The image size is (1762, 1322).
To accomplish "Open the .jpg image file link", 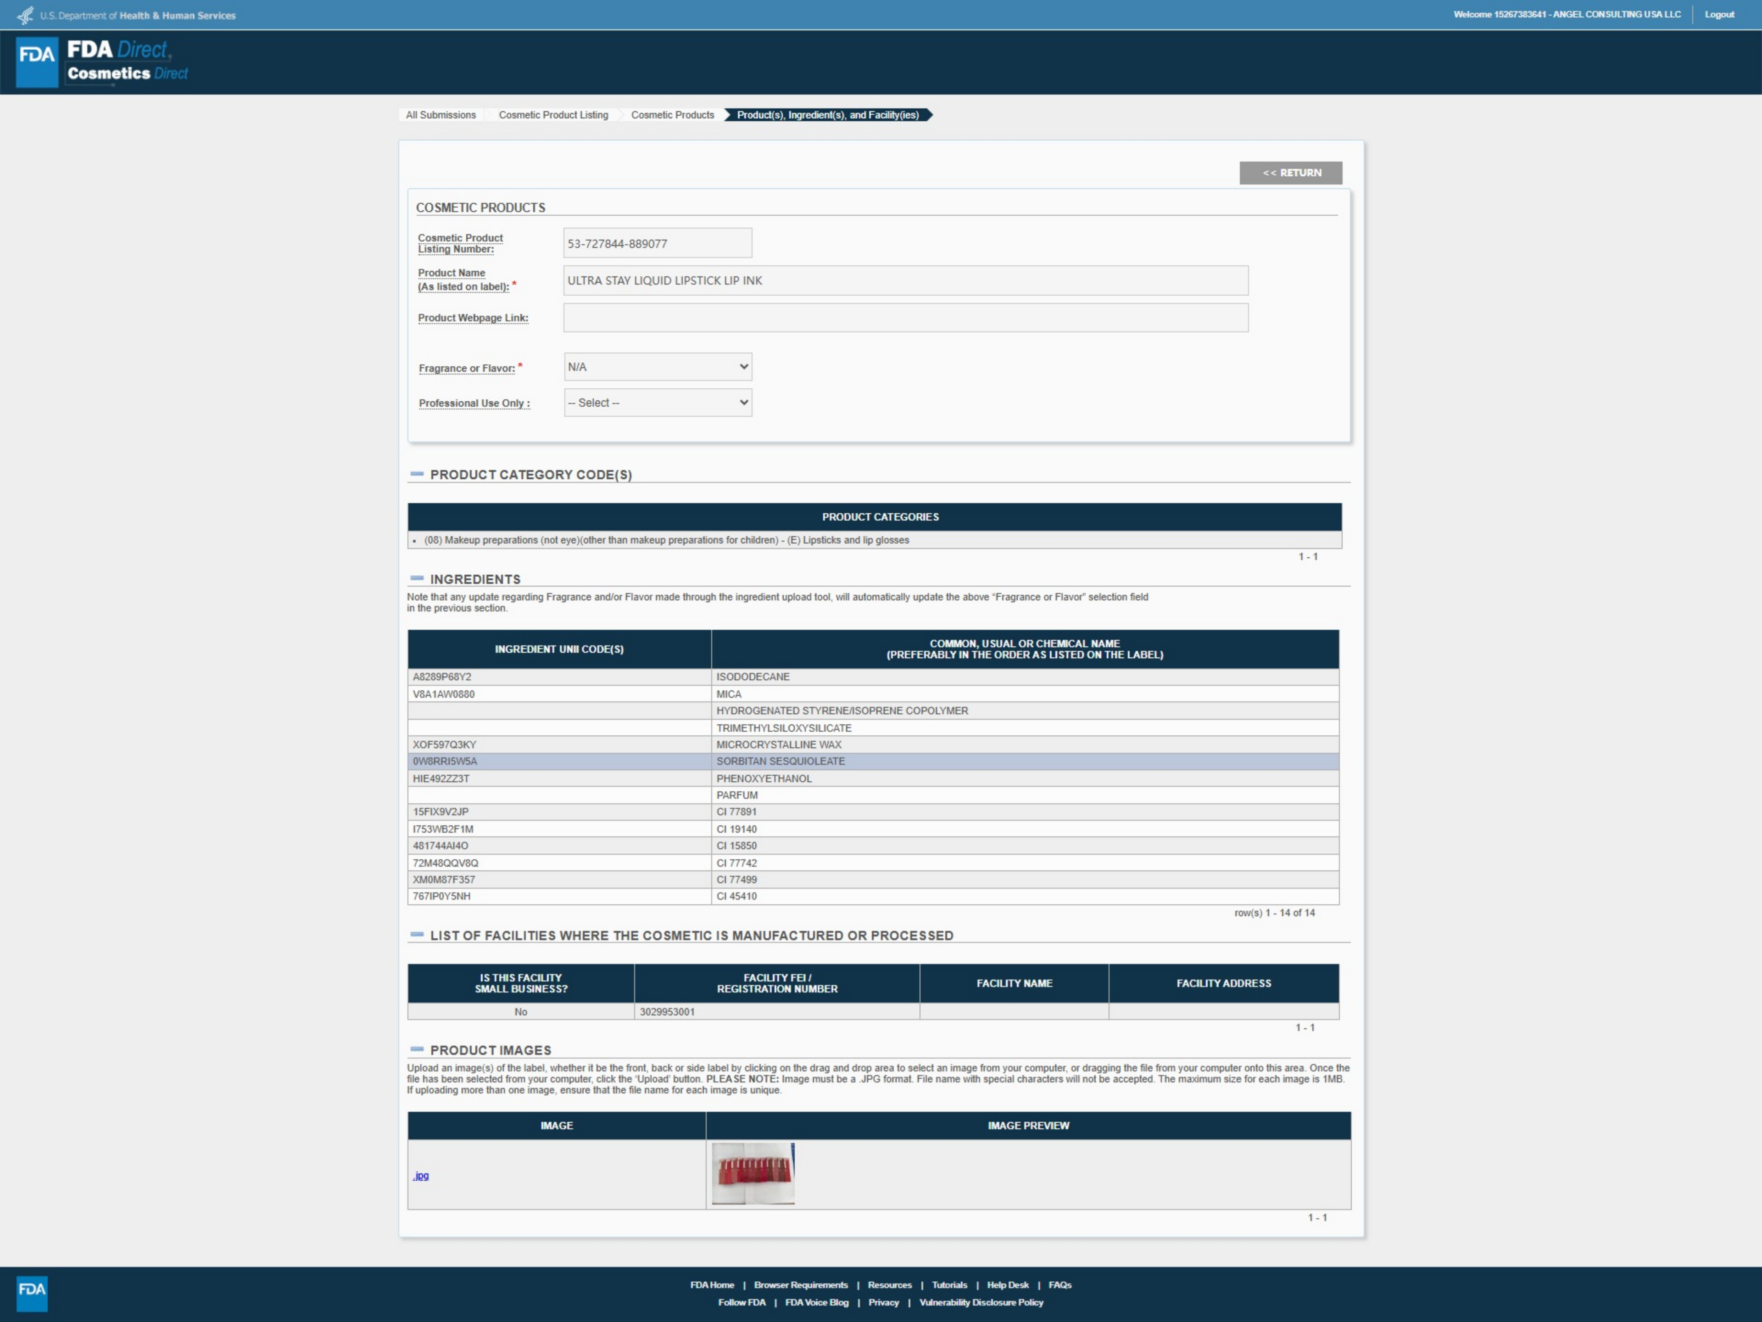I will [421, 1176].
